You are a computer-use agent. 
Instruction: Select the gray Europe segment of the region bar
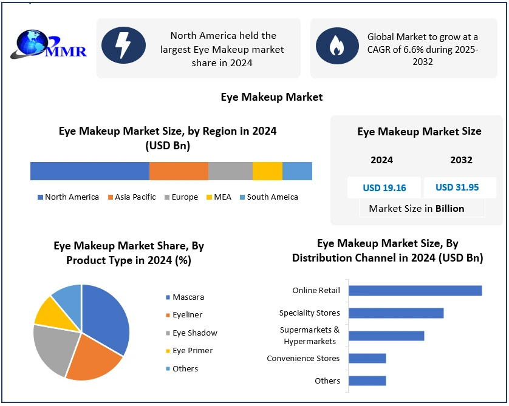230,171
